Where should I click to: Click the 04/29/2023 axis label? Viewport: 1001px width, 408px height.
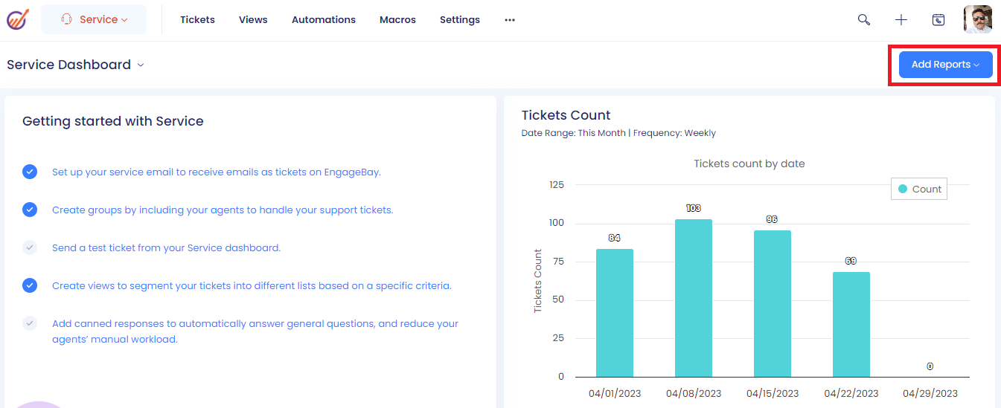tap(930, 393)
